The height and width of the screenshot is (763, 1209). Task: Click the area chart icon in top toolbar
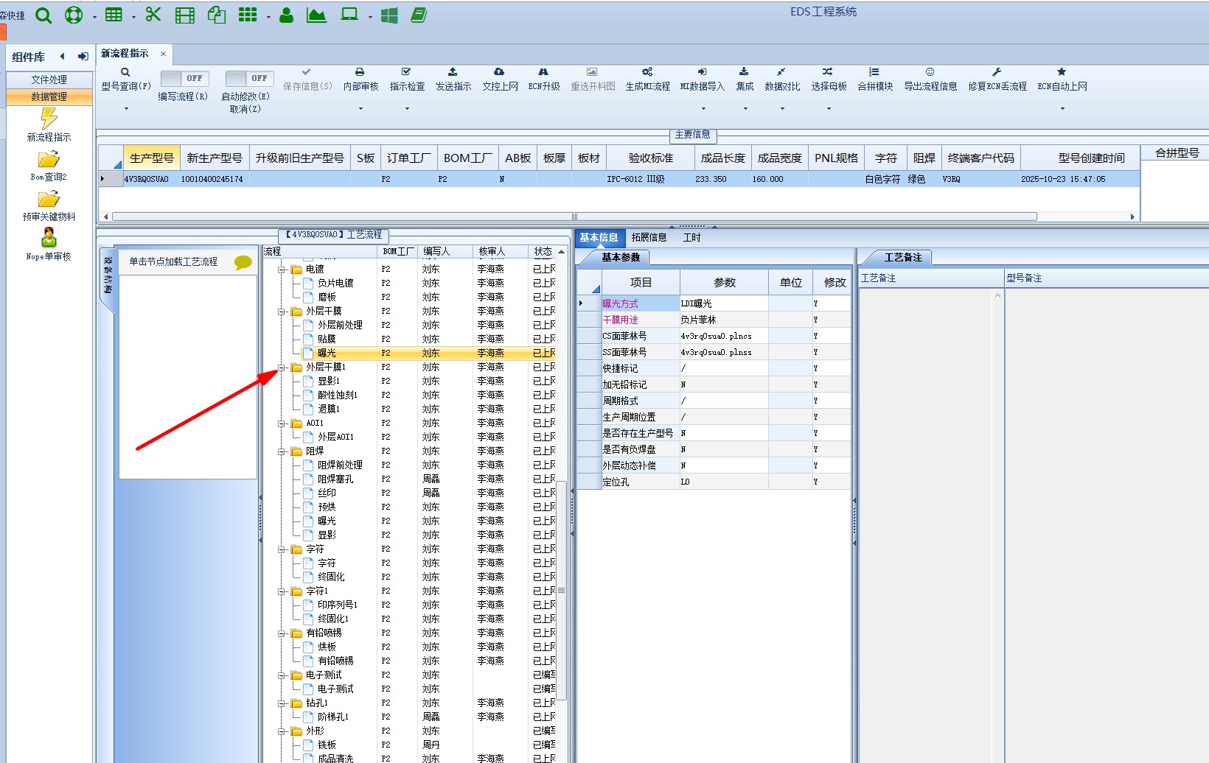click(x=317, y=15)
